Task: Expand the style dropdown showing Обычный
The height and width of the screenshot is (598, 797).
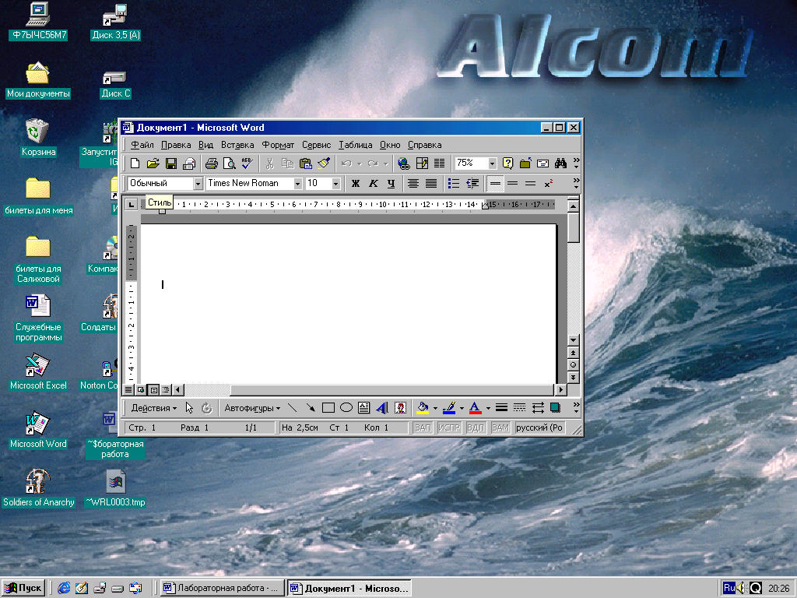Action: 198,184
